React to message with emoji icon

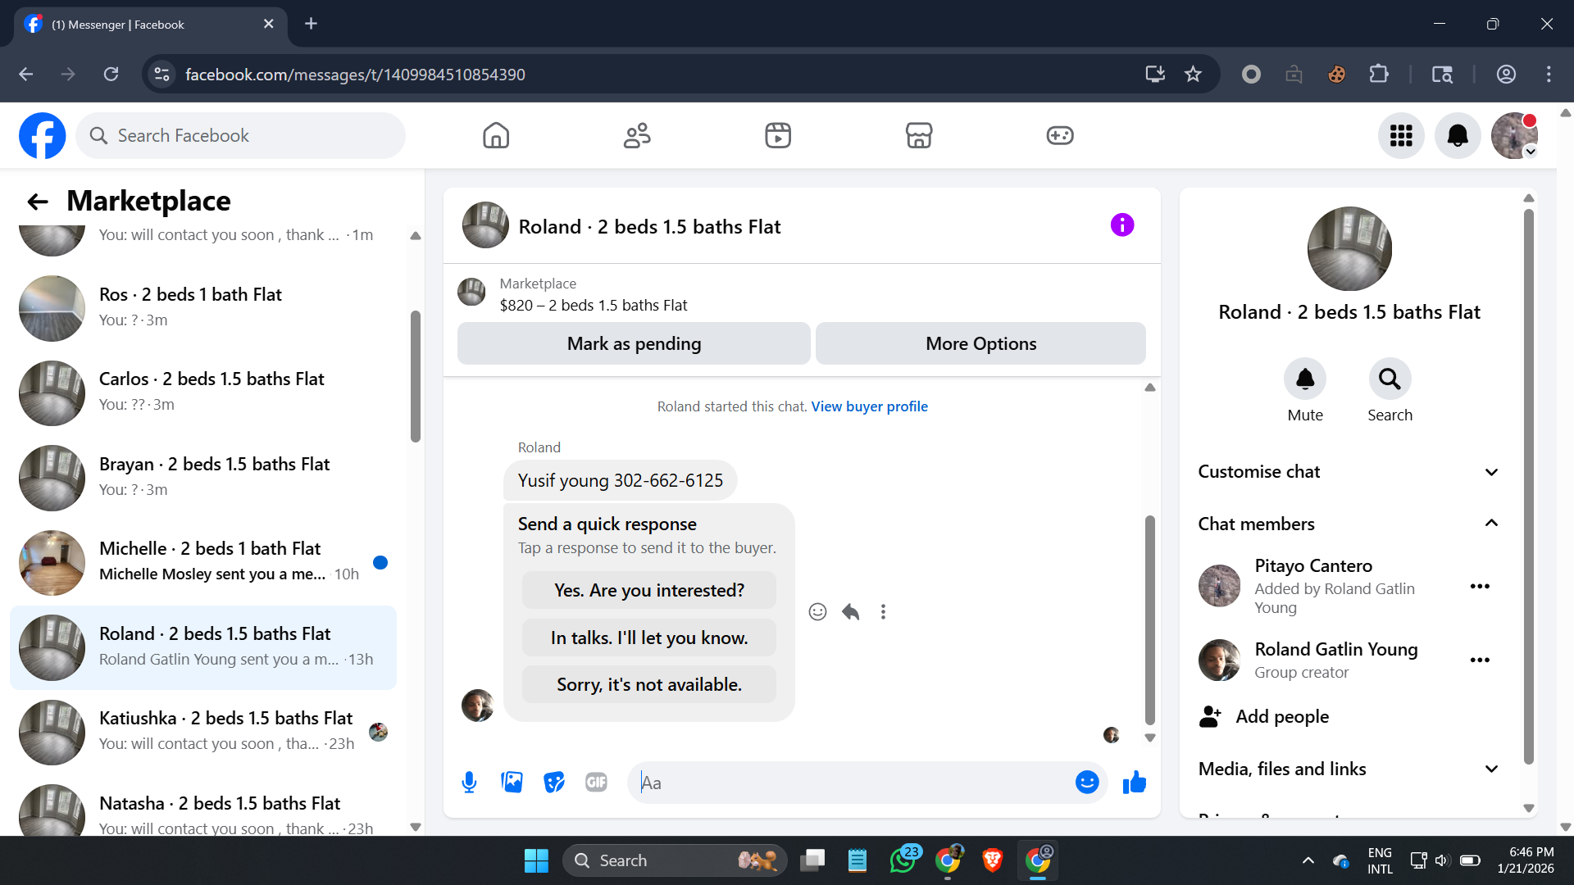[x=817, y=612]
